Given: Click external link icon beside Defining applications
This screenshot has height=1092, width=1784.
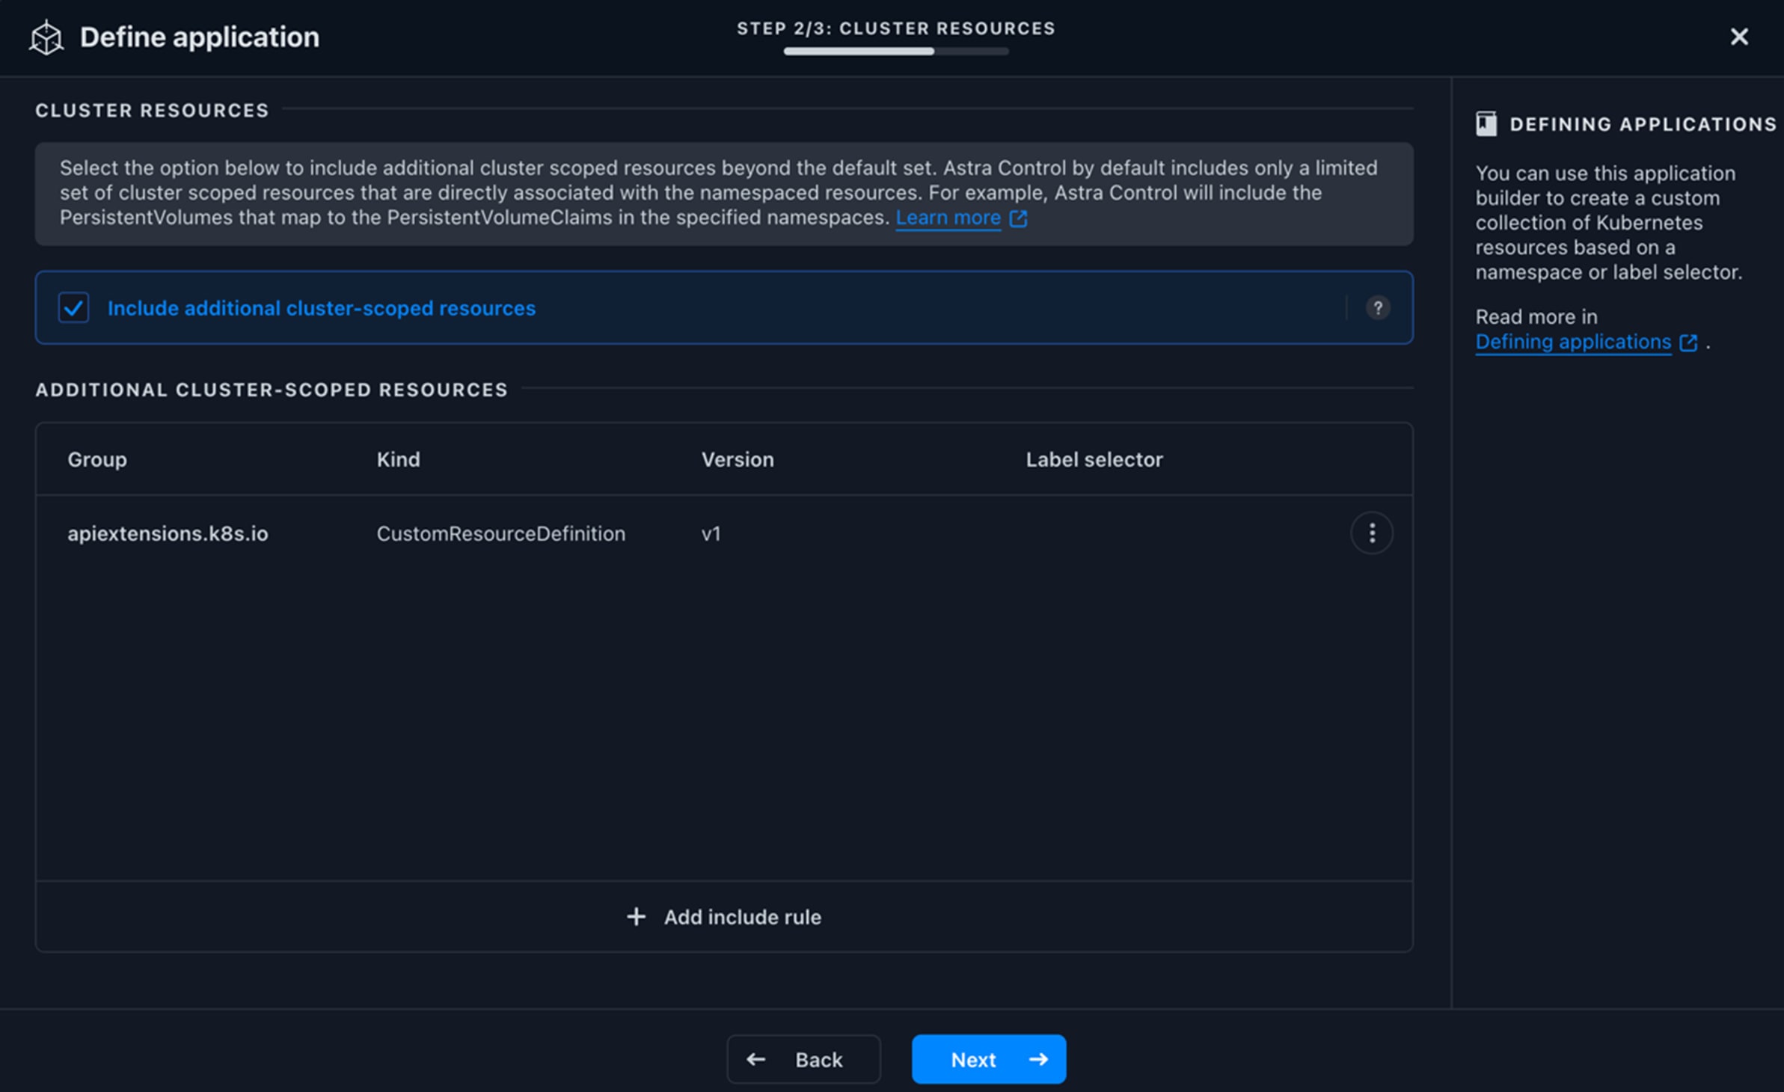Looking at the screenshot, I should pyautogui.click(x=1688, y=343).
